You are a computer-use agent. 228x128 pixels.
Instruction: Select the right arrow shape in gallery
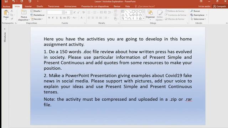pos(133,15)
